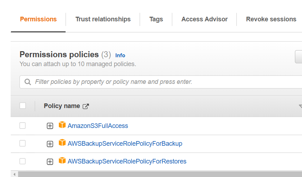The image size is (302, 177).
Task: Click the external link icon beside Policy name
Action: [86, 106]
